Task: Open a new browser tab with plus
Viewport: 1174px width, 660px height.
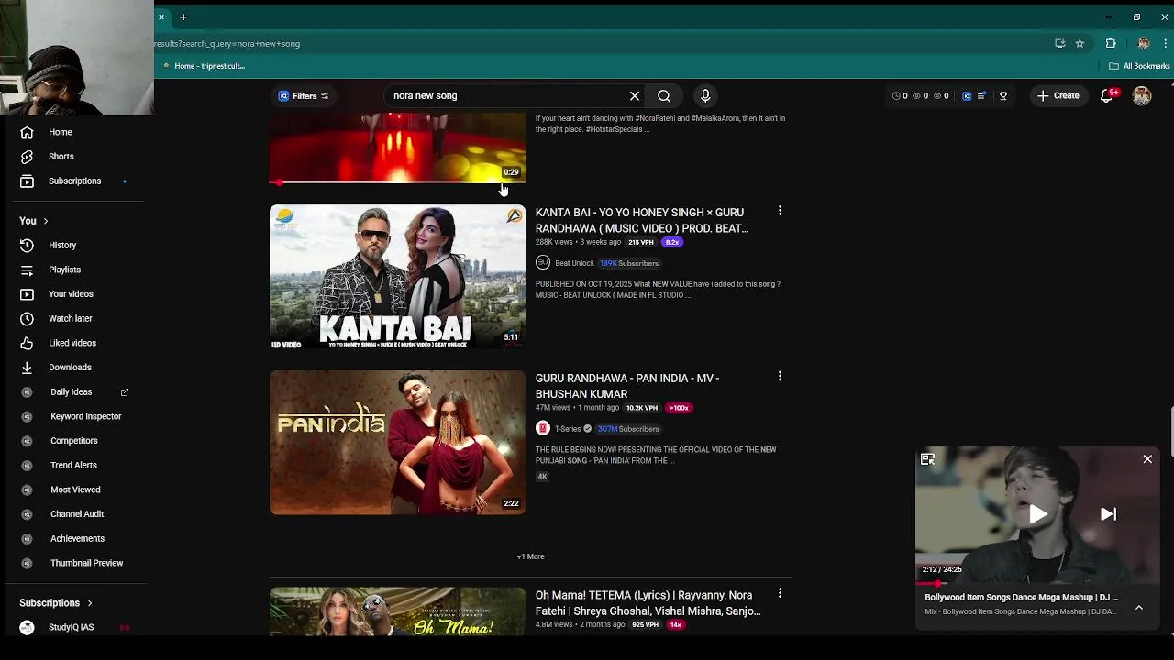Action: (183, 16)
